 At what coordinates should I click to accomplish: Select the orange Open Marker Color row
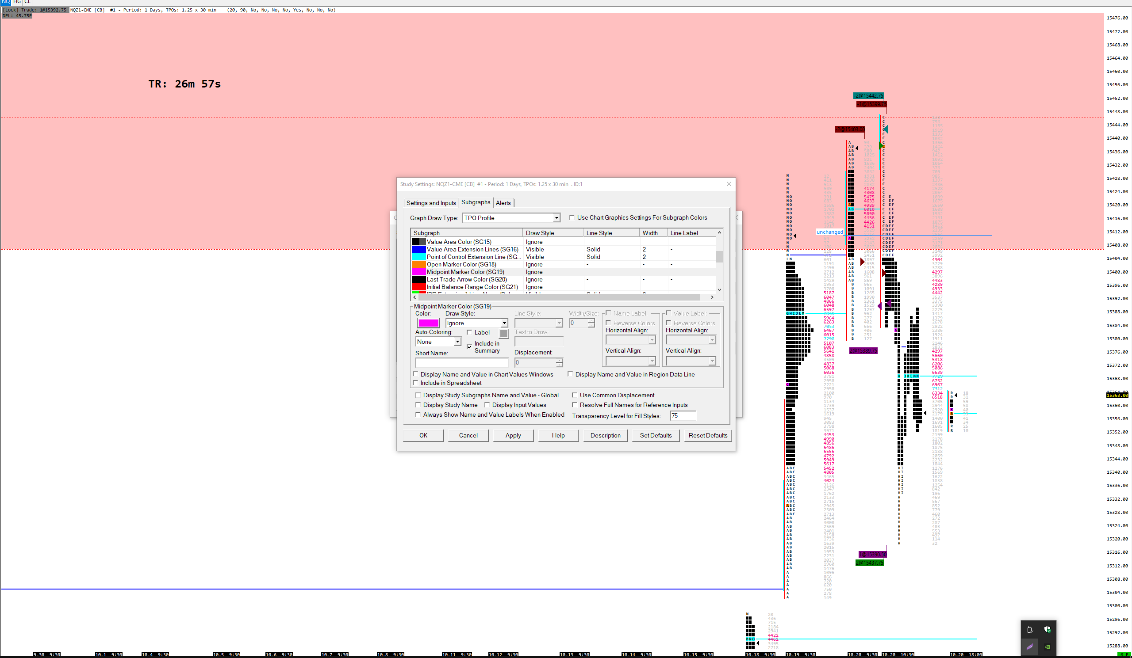click(461, 264)
